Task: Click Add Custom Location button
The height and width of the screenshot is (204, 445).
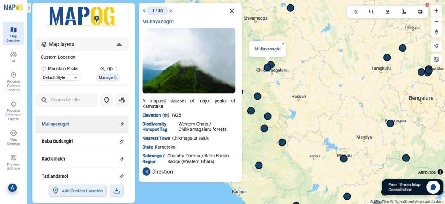Action: coord(78,191)
